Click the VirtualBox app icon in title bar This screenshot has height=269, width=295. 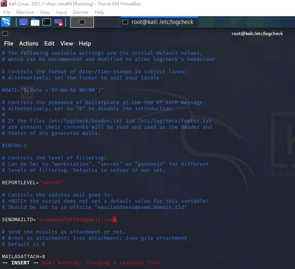[x=4, y=3]
